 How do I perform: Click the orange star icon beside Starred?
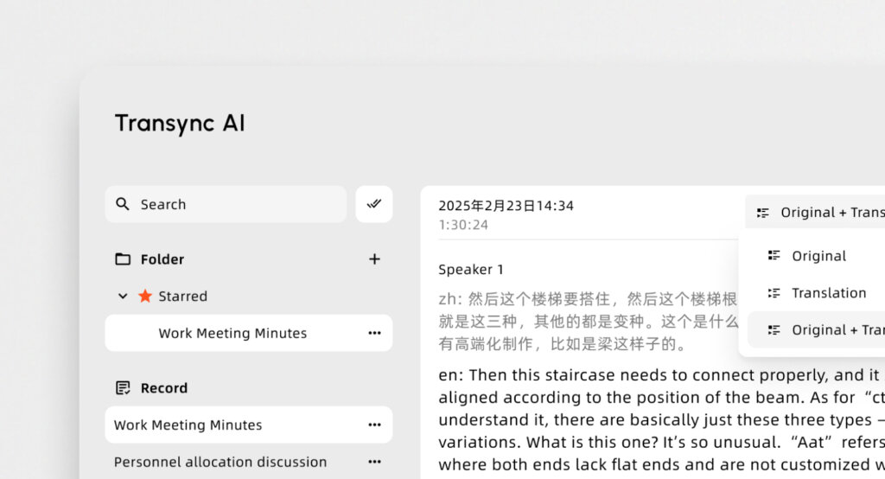pos(145,296)
